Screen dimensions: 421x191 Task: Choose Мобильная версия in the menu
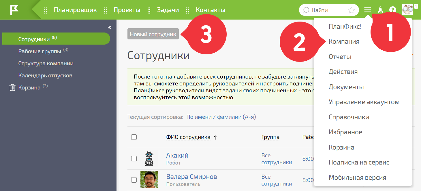pyautogui.click(x=357, y=177)
